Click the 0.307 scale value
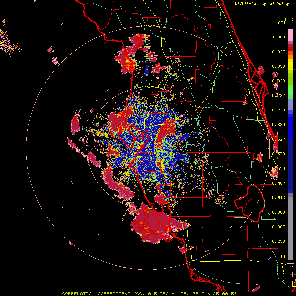The image size is (296, 296). point(279,227)
